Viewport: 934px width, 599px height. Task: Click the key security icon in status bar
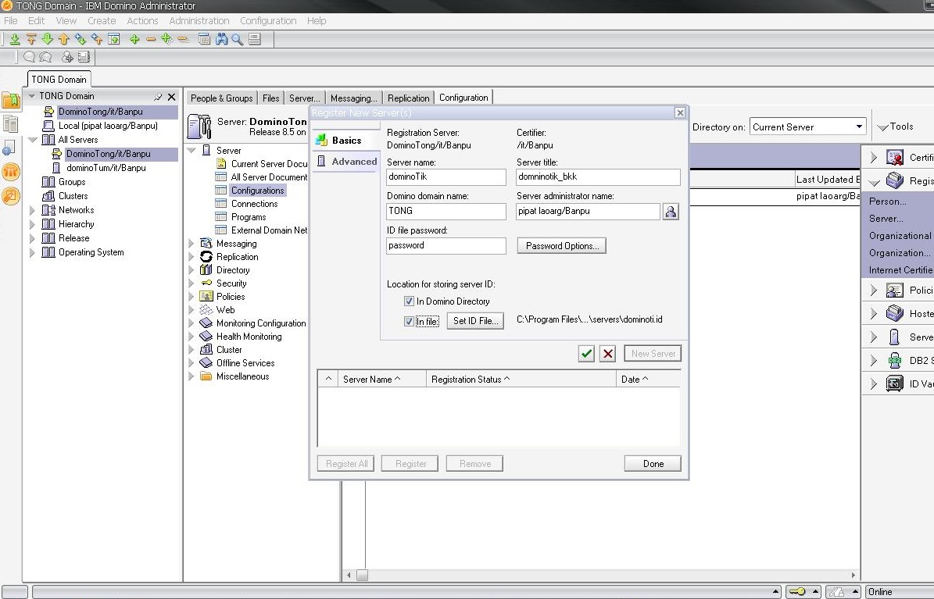(x=797, y=592)
